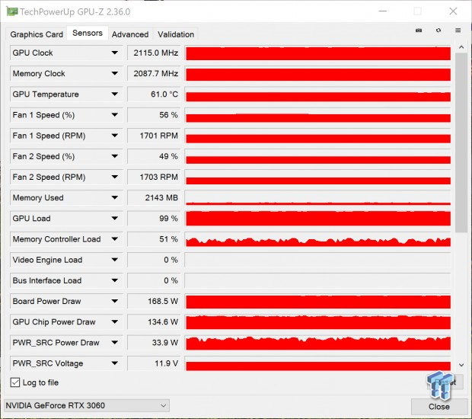Click the Fan 2 Speed value 49 %

[x=154, y=156]
